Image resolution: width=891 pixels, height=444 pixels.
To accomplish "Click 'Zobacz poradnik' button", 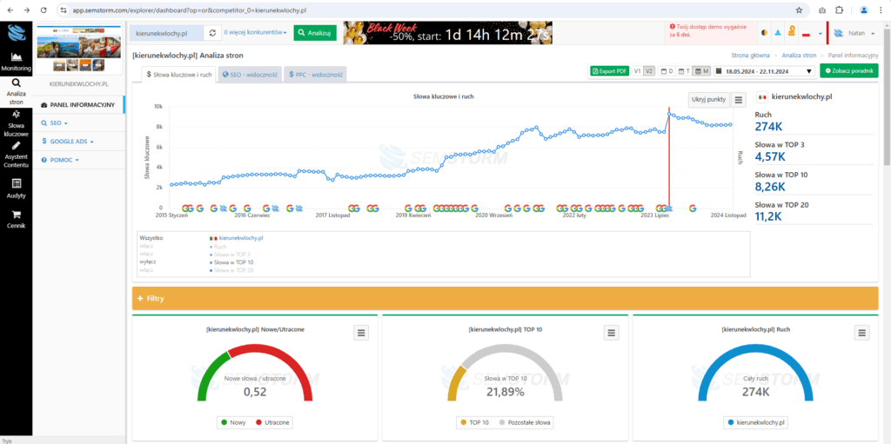I will point(849,71).
